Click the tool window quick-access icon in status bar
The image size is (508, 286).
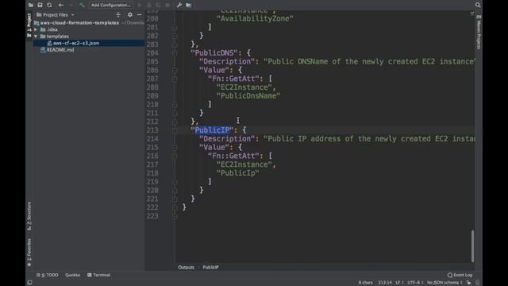30,283
